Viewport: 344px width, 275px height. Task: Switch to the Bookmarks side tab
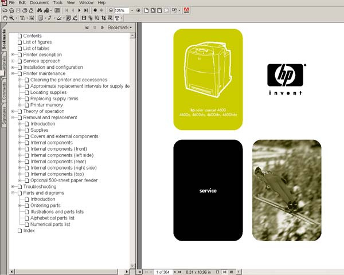click(x=4, y=39)
